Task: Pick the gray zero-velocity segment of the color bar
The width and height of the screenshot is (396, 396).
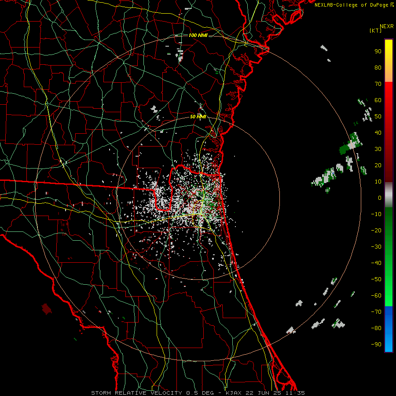Action: click(x=389, y=195)
